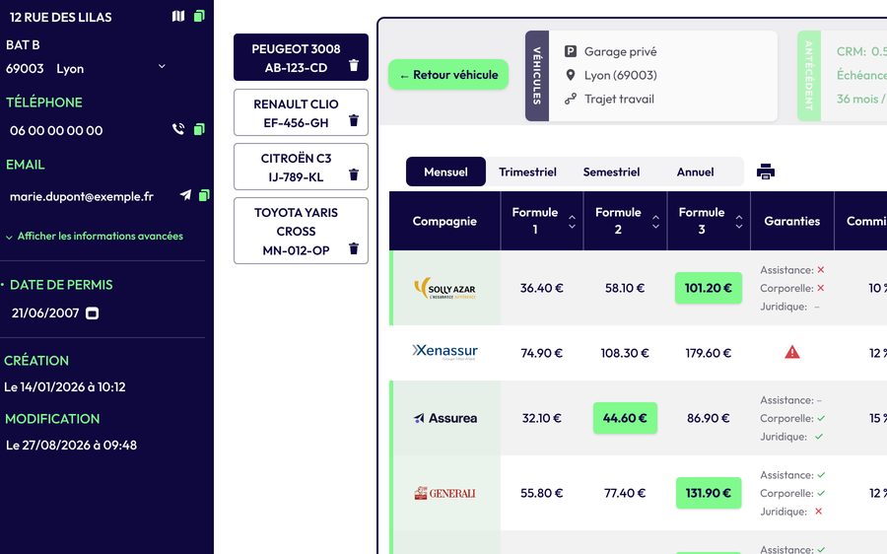Click Xenassur Formule 3 price 179.60 €

tap(709, 353)
